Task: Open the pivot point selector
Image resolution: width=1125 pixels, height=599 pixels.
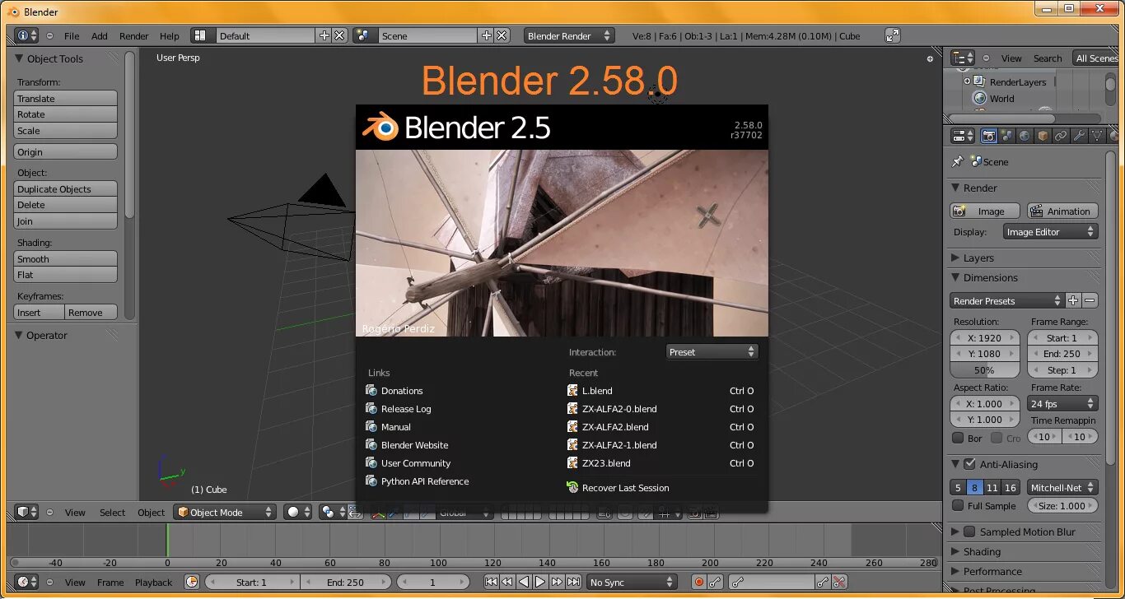Action: click(333, 512)
